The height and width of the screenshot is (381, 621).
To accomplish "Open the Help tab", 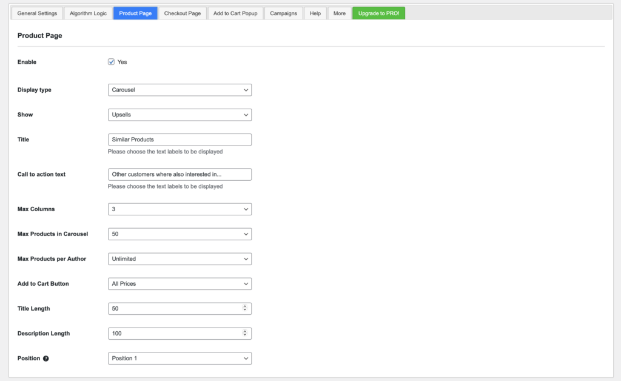I will click(315, 13).
